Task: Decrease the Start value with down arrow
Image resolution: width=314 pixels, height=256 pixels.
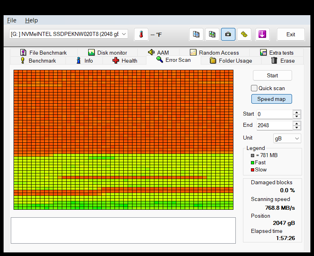Action: (x=296, y=116)
